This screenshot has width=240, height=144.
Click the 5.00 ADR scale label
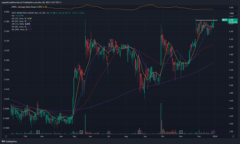coord(231,8)
